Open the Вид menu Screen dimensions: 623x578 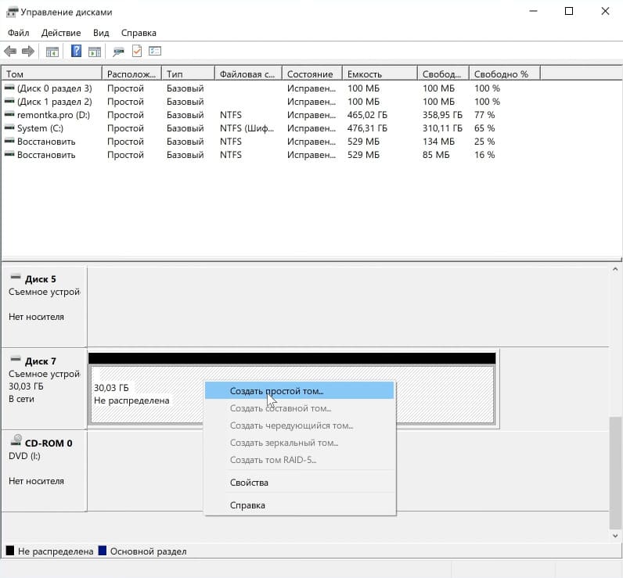101,33
